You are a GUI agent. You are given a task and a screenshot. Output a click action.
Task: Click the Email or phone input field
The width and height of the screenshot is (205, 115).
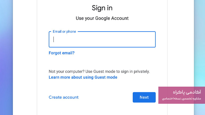102,39
